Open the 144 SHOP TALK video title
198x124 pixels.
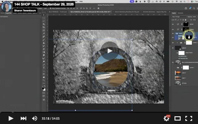[44, 4]
